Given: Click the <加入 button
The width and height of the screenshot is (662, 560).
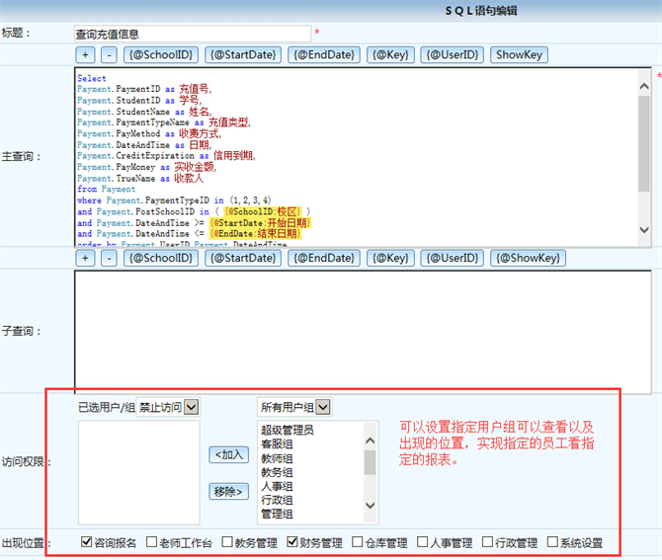Looking at the screenshot, I should point(229,454).
